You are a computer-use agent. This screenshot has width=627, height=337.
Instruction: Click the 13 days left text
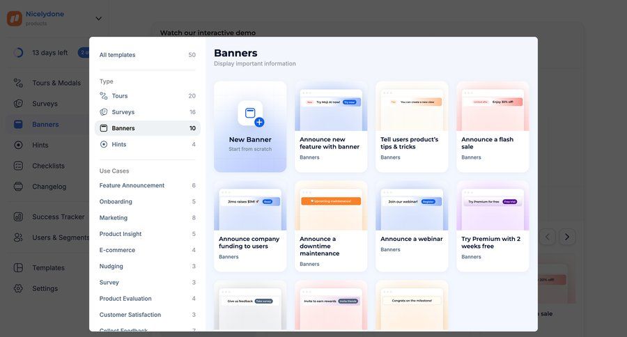(x=50, y=53)
